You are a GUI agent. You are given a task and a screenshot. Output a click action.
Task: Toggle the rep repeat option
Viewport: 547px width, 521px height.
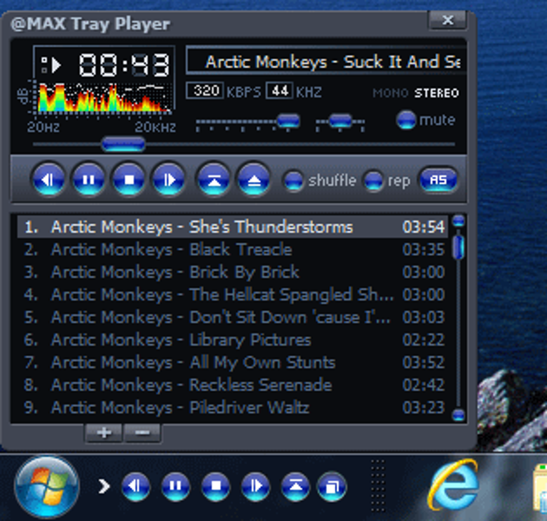point(373,181)
